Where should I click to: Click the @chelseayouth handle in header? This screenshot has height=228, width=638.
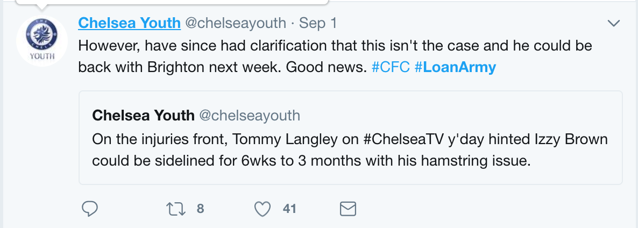point(236,23)
